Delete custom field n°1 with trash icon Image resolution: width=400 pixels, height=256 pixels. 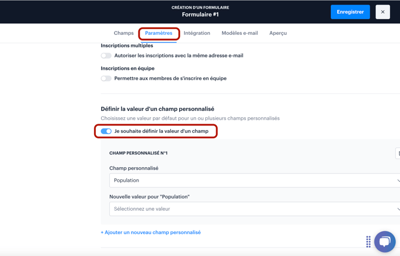pyautogui.click(x=398, y=153)
